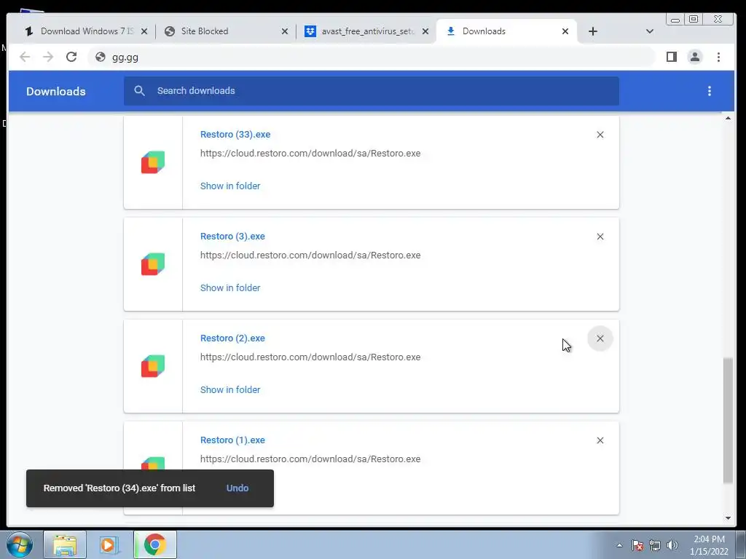Viewport: 746px width, 559px height.
Task: Expand the tab search dropdown
Action: [649, 31]
